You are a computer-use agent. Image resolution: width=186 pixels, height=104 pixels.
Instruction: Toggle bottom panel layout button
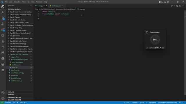point(162,2)
